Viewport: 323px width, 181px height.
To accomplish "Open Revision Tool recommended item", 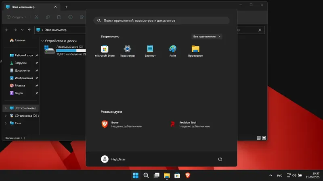I will (x=190, y=124).
